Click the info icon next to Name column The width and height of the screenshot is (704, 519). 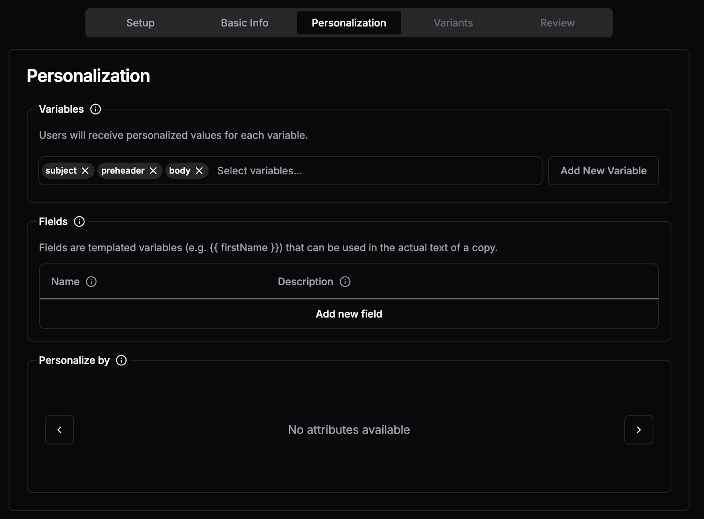(x=91, y=282)
